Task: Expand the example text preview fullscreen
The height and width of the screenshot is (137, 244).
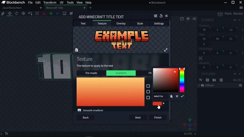Action: 166,50
